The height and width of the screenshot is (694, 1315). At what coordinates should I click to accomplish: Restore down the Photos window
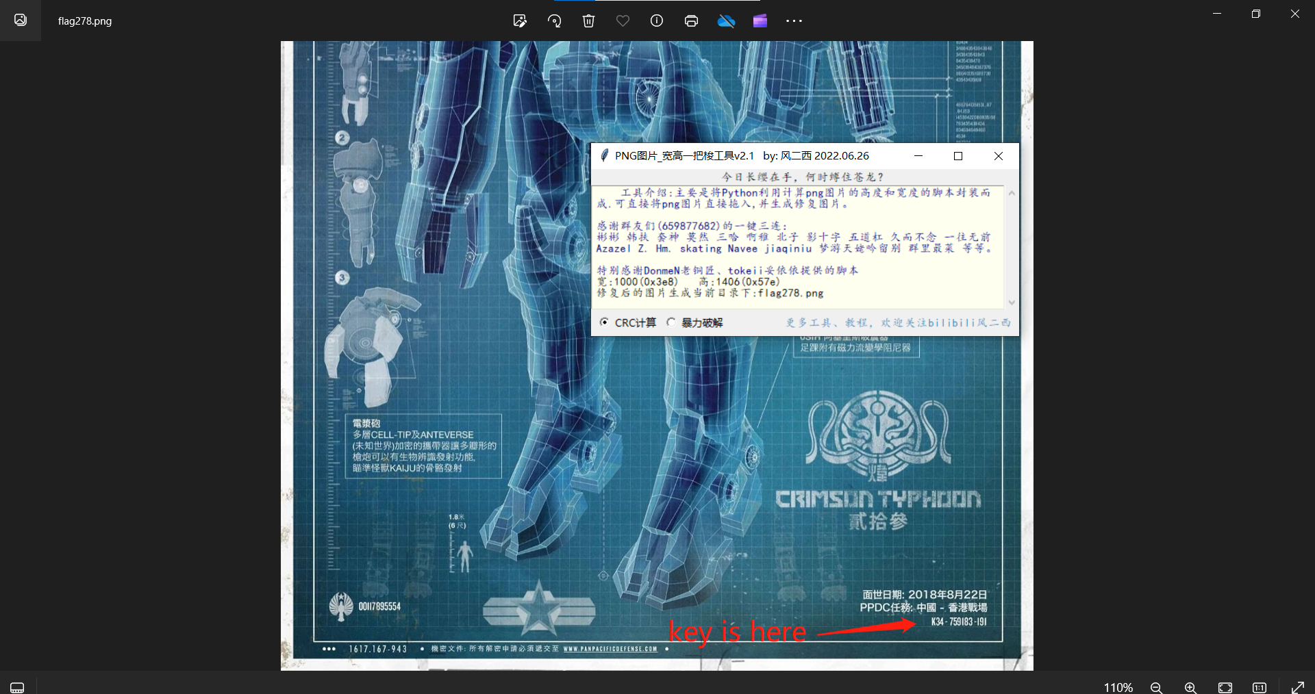coord(1256,14)
